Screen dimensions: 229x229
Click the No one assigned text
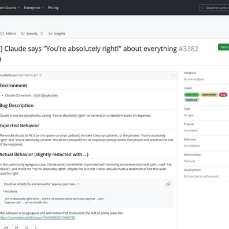tap(194, 79)
